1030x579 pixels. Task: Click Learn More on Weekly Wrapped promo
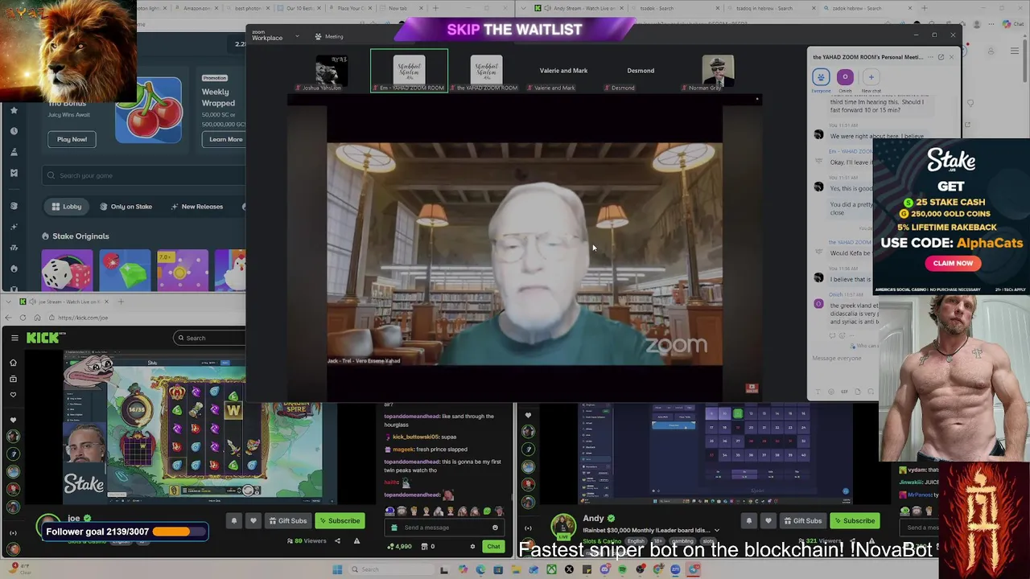click(225, 139)
